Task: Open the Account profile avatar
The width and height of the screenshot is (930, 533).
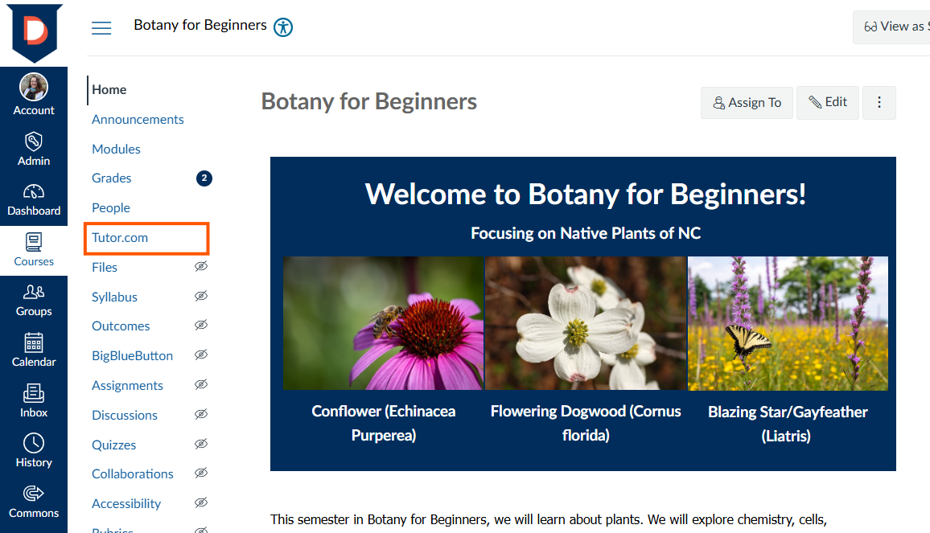Action: (34, 87)
